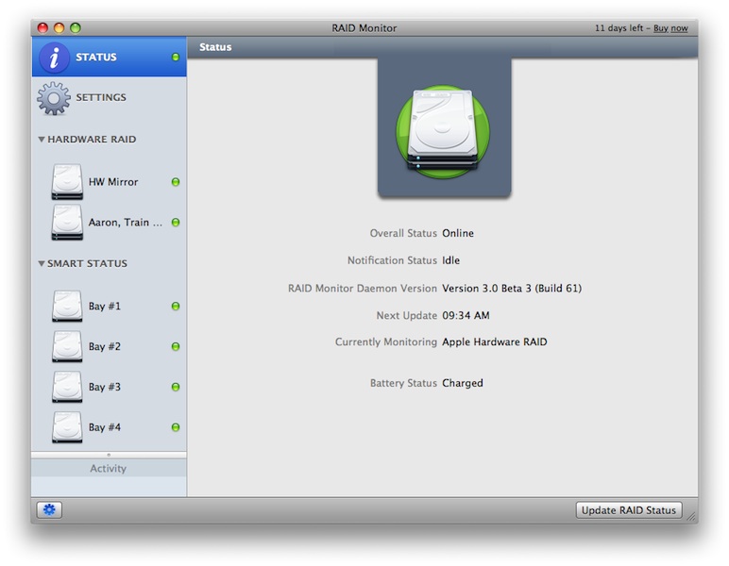This screenshot has height=566, width=729.
Task: Open the Buy now link
Action: 670,28
